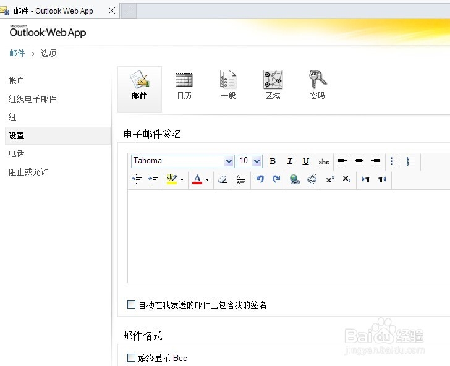
Task: Apply strikethrough with the abc button
Action: 324,161
